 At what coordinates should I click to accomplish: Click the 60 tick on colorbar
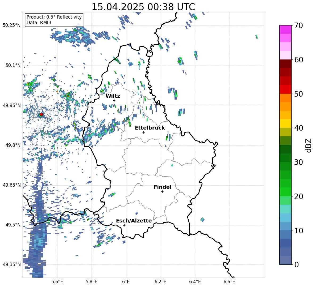(299, 59)
